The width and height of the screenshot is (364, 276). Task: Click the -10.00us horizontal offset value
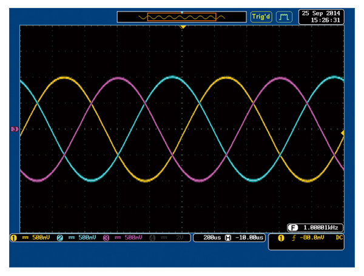[x=249, y=237]
